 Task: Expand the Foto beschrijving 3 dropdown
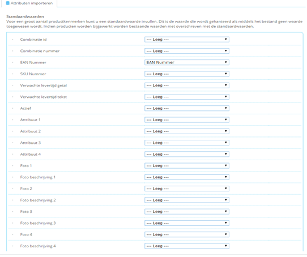coord(187,223)
